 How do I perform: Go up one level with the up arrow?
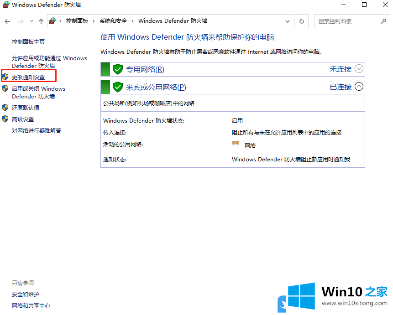41,21
